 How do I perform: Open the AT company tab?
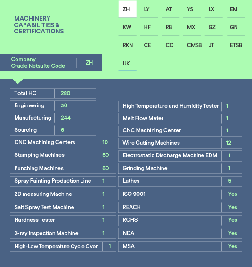pyautogui.click(x=171, y=9)
